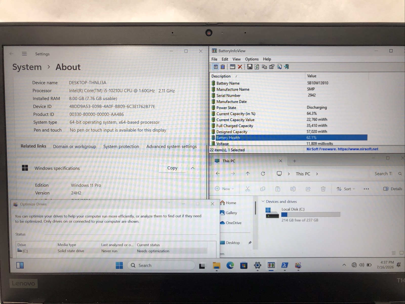Toggle the Details pane button

pyautogui.click(x=393, y=189)
